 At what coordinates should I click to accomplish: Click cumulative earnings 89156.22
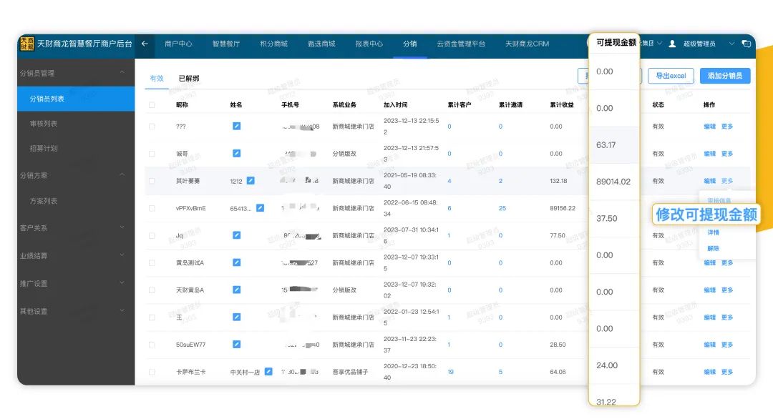point(563,208)
